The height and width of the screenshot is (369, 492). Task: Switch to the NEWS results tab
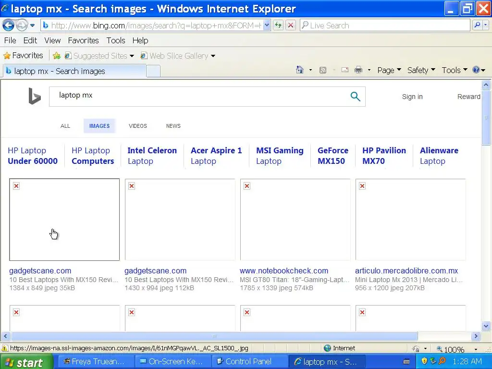173,126
